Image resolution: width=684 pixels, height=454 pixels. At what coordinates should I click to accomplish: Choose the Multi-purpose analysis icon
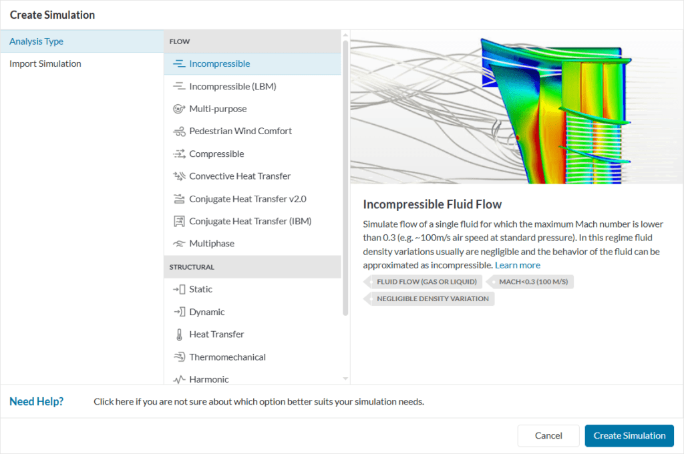point(179,108)
